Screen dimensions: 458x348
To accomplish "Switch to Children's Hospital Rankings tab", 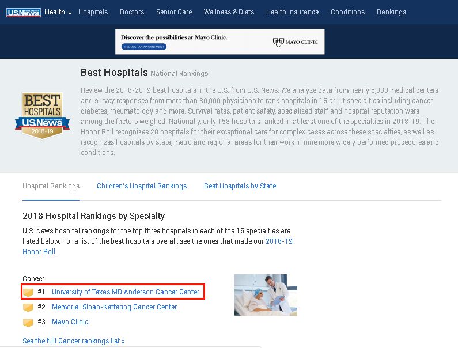I will [142, 186].
